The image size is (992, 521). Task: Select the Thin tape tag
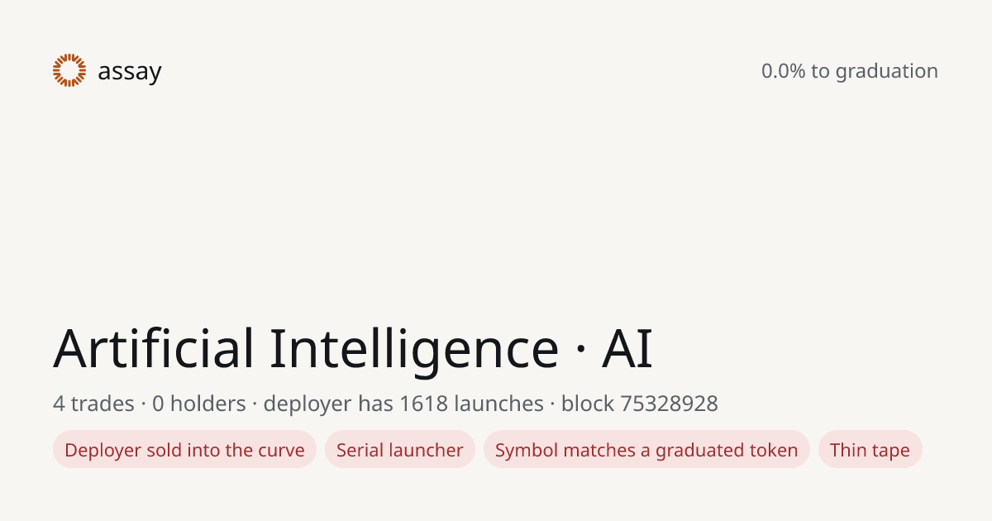[x=870, y=450]
